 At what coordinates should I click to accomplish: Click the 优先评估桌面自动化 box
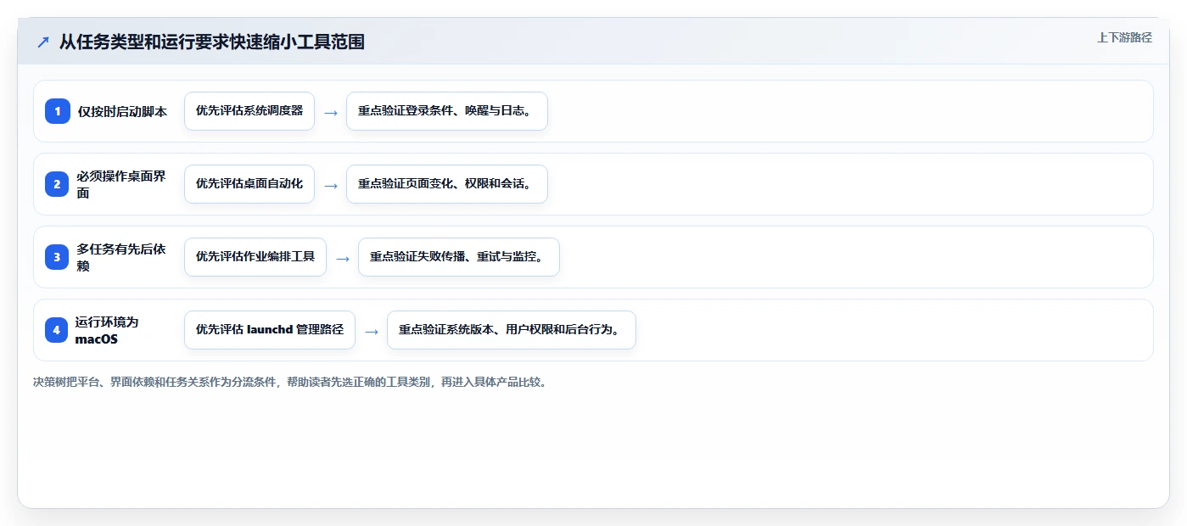[249, 184]
